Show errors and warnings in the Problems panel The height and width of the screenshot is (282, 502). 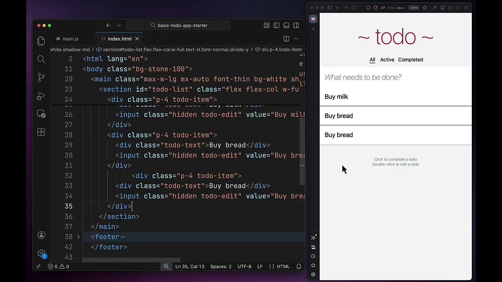click(58, 266)
